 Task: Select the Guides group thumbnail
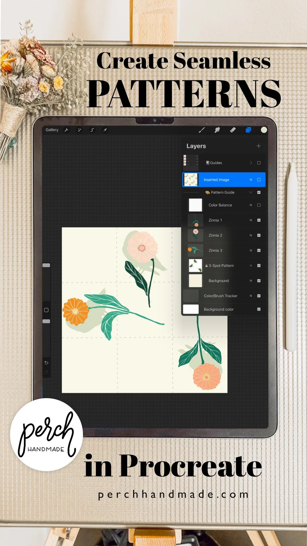point(191,162)
